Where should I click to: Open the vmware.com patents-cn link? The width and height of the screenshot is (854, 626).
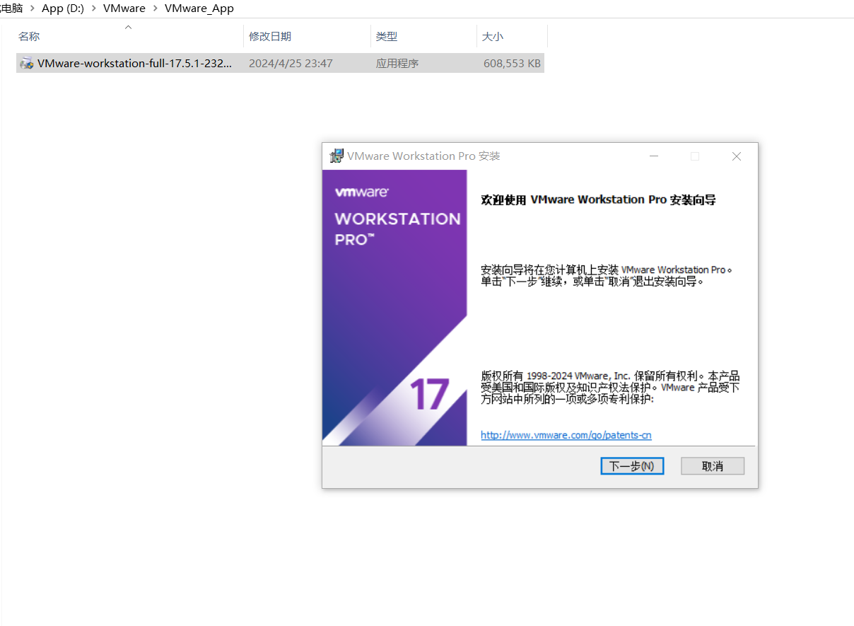(x=566, y=435)
